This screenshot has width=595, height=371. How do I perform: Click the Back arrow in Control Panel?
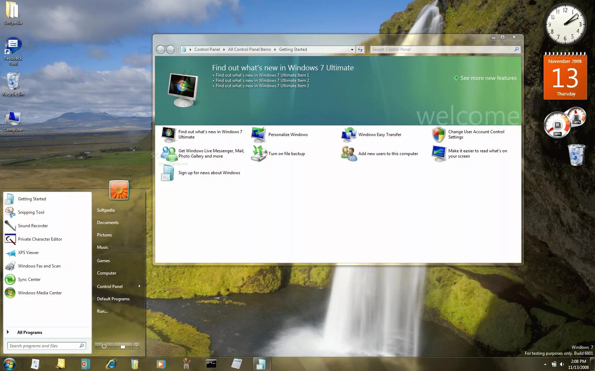pos(160,49)
